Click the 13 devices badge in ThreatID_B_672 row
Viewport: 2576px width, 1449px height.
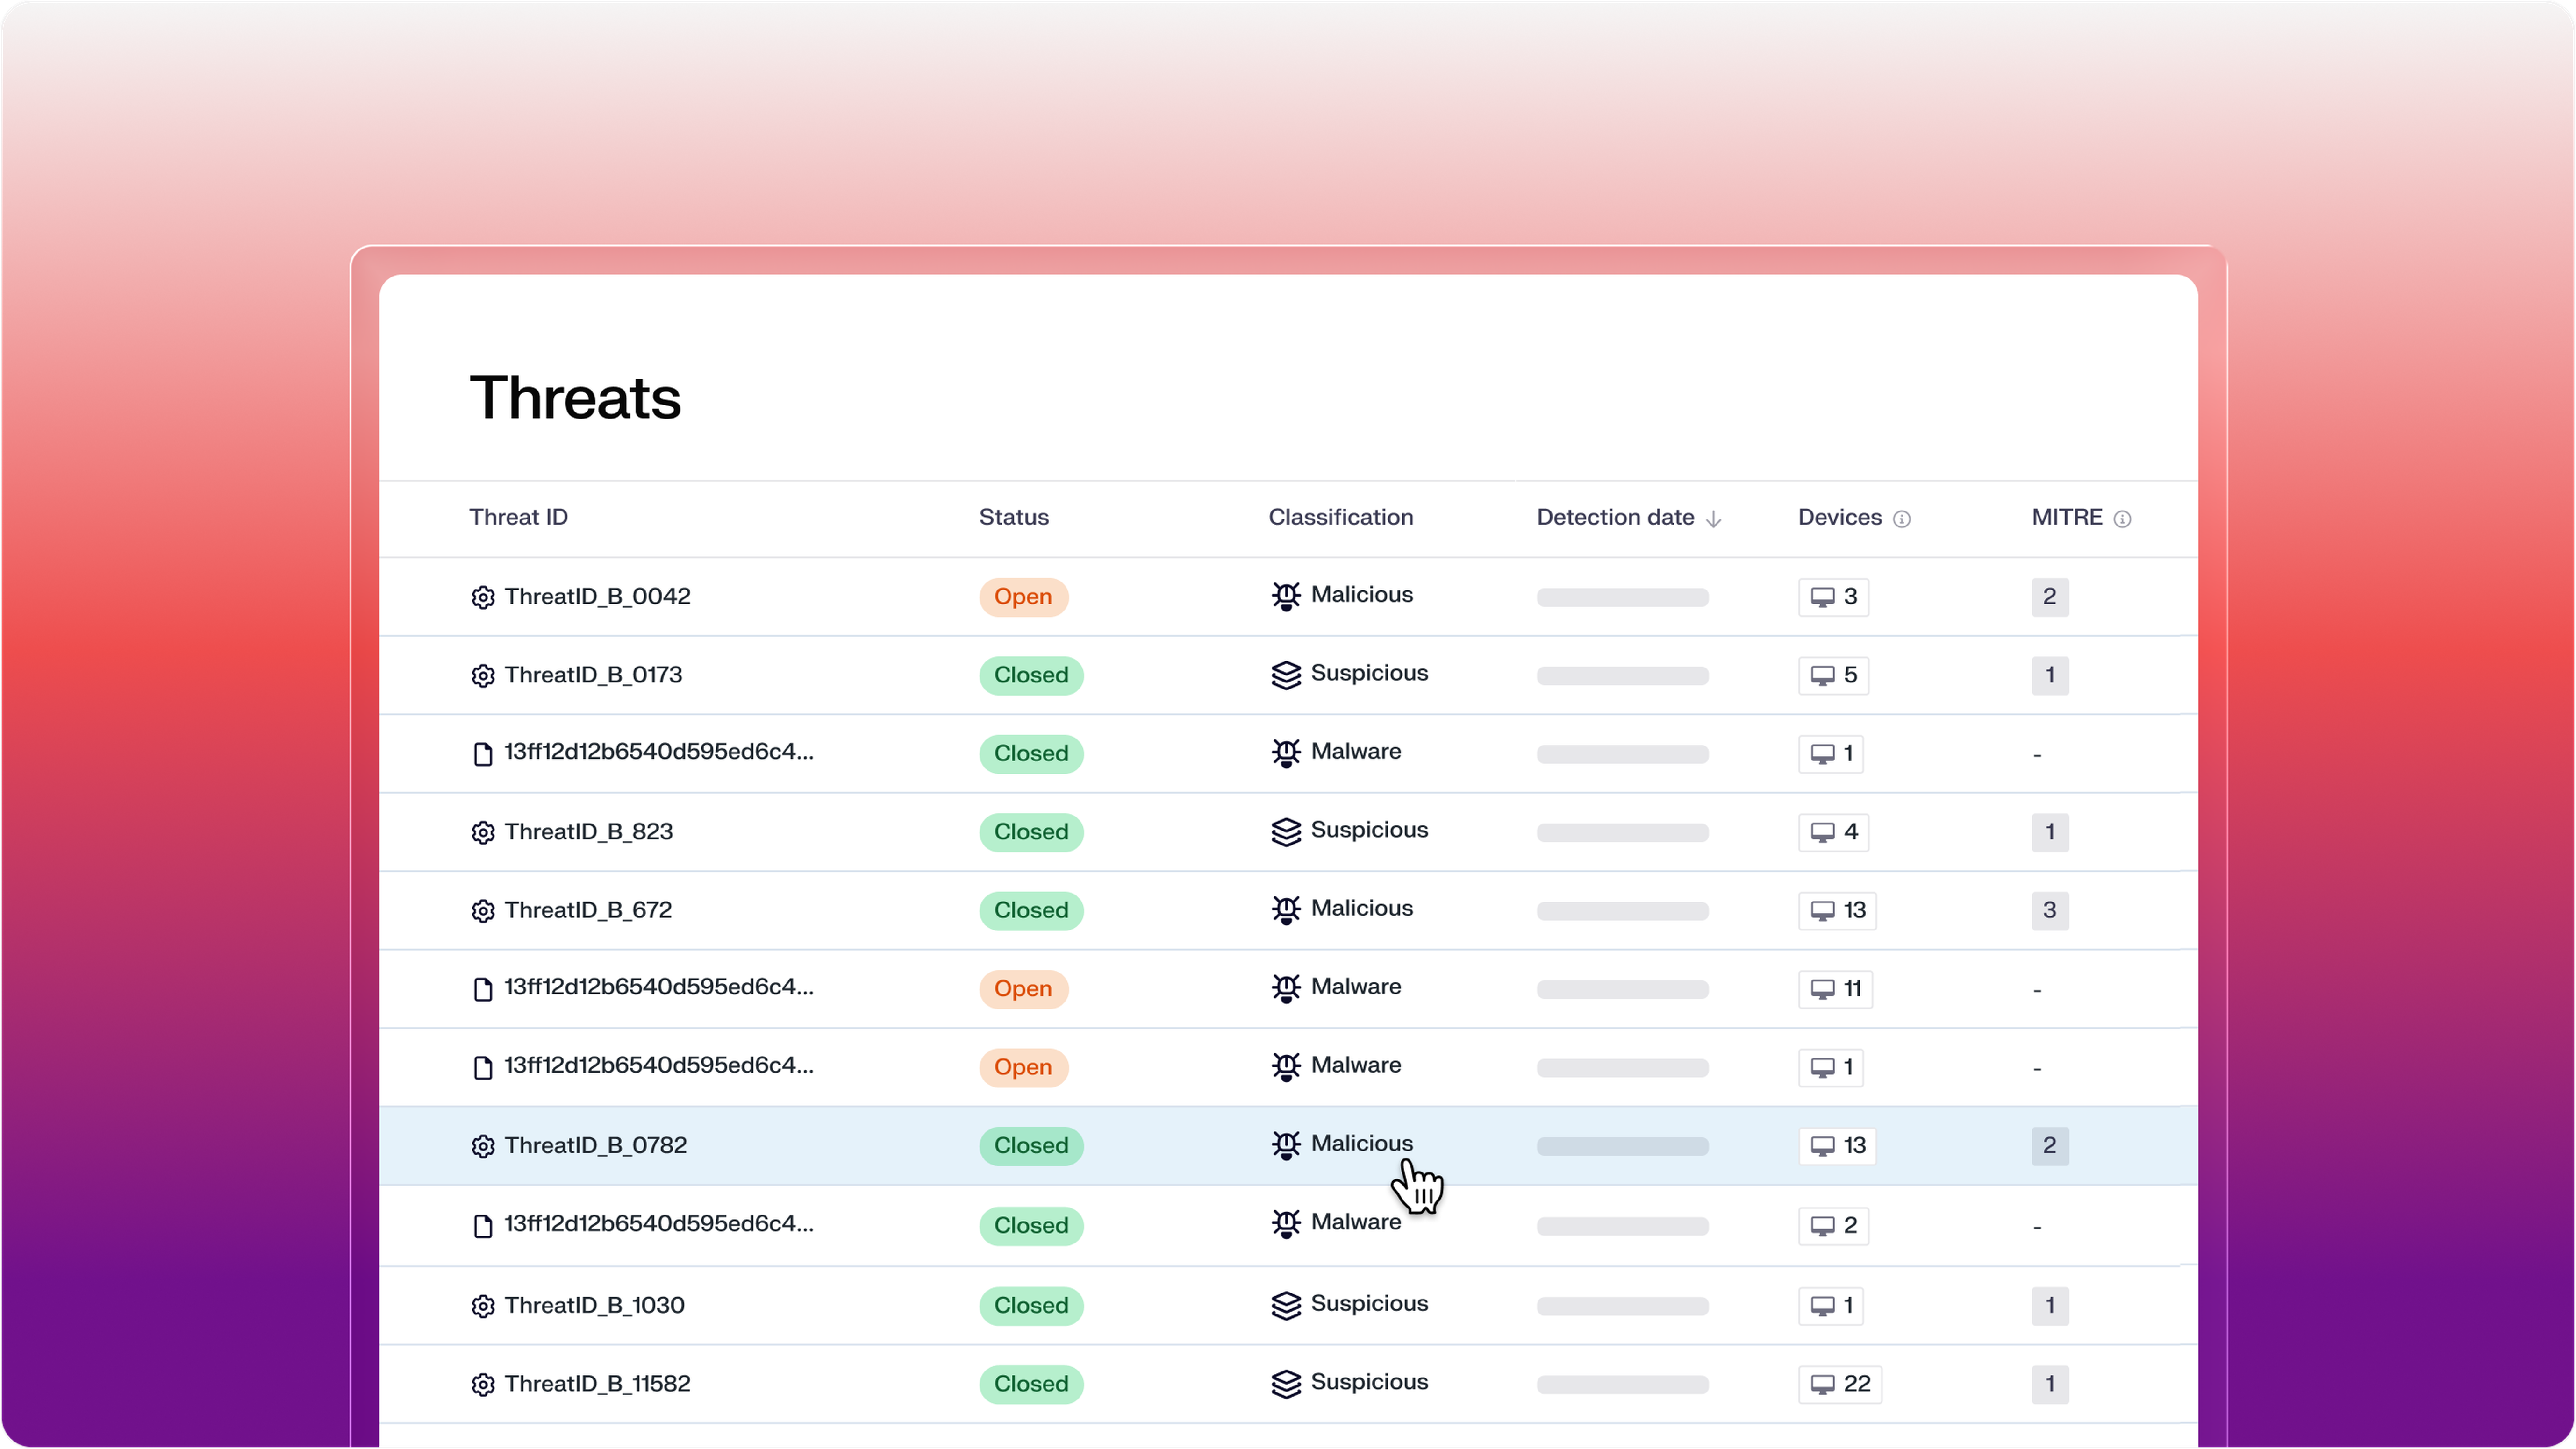tap(1837, 910)
